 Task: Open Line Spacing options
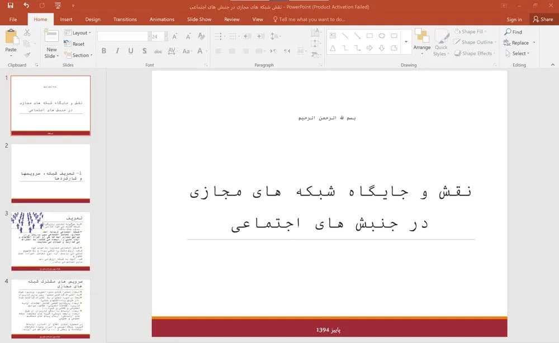pos(275,36)
